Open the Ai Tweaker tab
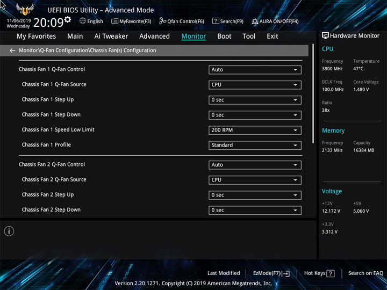387x290 pixels. coord(111,37)
